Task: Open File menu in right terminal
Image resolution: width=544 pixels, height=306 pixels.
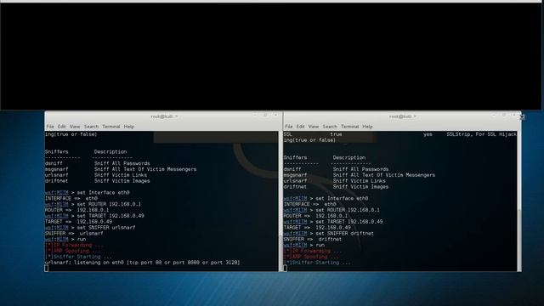Action: [289, 127]
